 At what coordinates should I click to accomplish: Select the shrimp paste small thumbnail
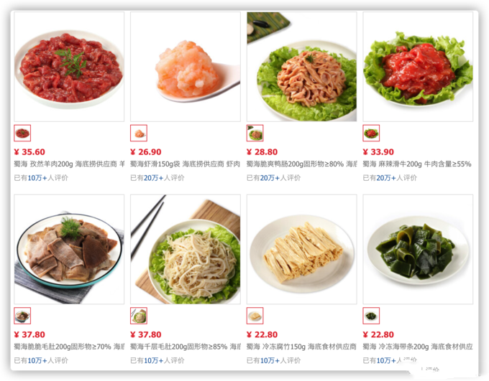pos(139,133)
